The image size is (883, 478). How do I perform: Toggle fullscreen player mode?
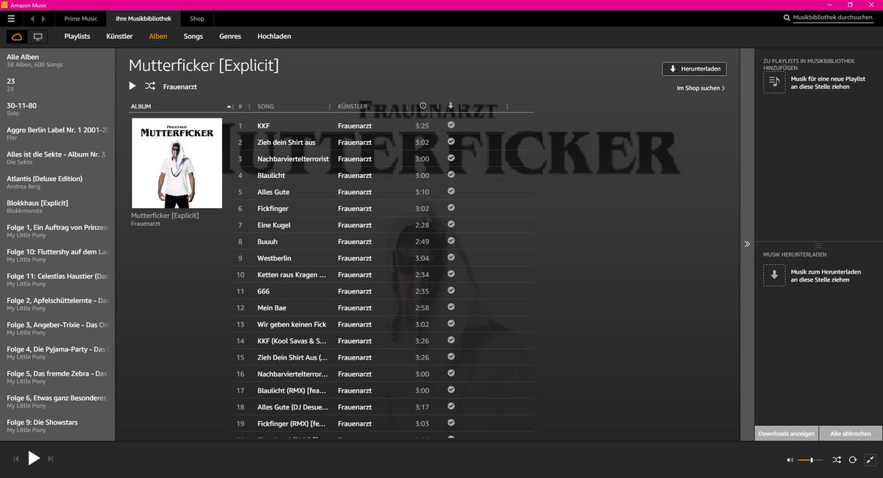(x=871, y=459)
